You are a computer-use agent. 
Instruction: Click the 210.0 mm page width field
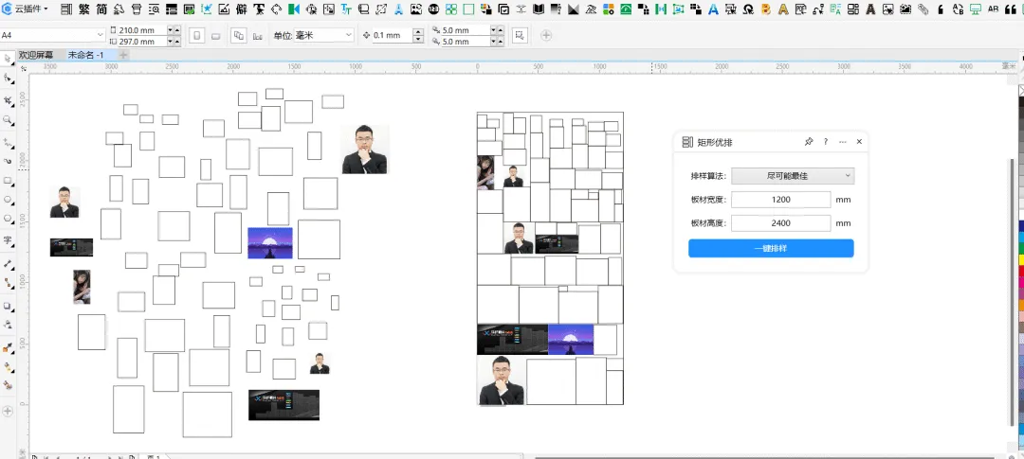tap(141, 30)
